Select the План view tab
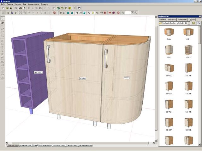The image size is (202, 151). (x=35, y=145)
